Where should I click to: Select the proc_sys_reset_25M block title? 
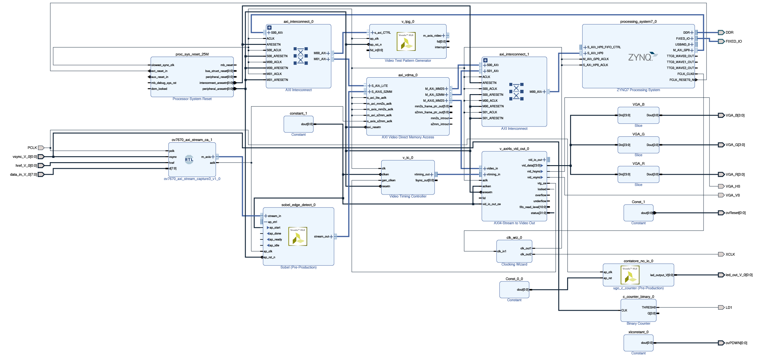click(x=192, y=54)
